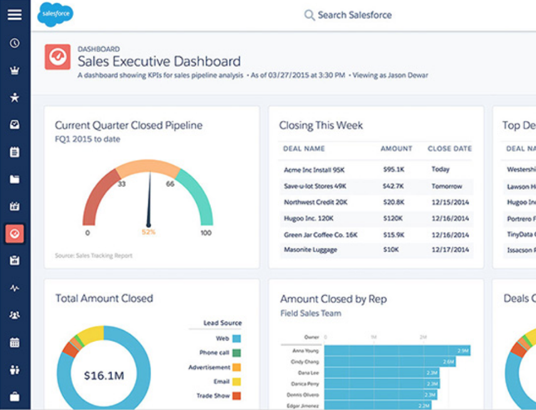Click the search magnifier icon
Image resolution: width=536 pixels, height=410 pixels.
click(x=309, y=16)
